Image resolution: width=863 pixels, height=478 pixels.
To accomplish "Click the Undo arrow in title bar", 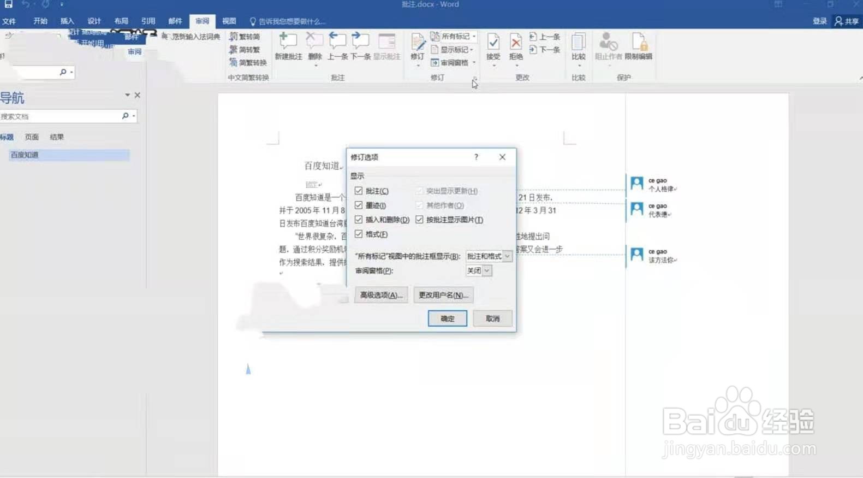I will (26, 4).
